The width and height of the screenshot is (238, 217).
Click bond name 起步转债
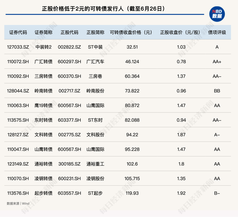point(44,193)
